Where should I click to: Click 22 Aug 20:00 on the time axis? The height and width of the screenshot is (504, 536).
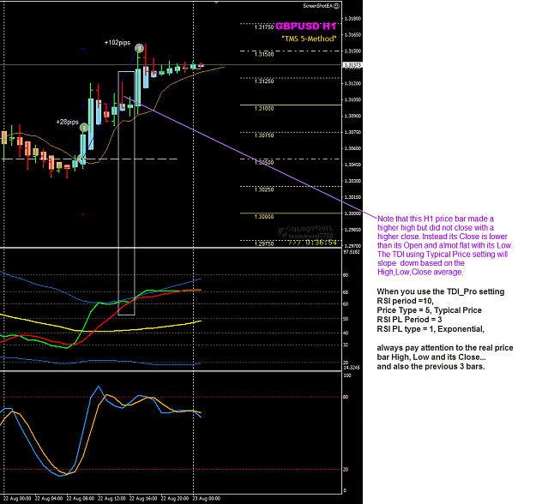pyautogui.click(x=175, y=499)
